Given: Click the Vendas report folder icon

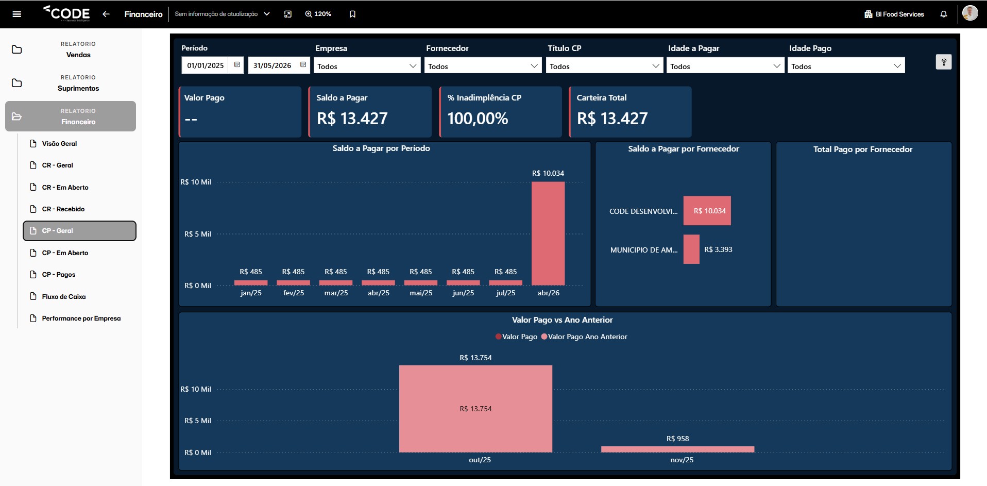Looking at the screenshot, I should 16,49.
